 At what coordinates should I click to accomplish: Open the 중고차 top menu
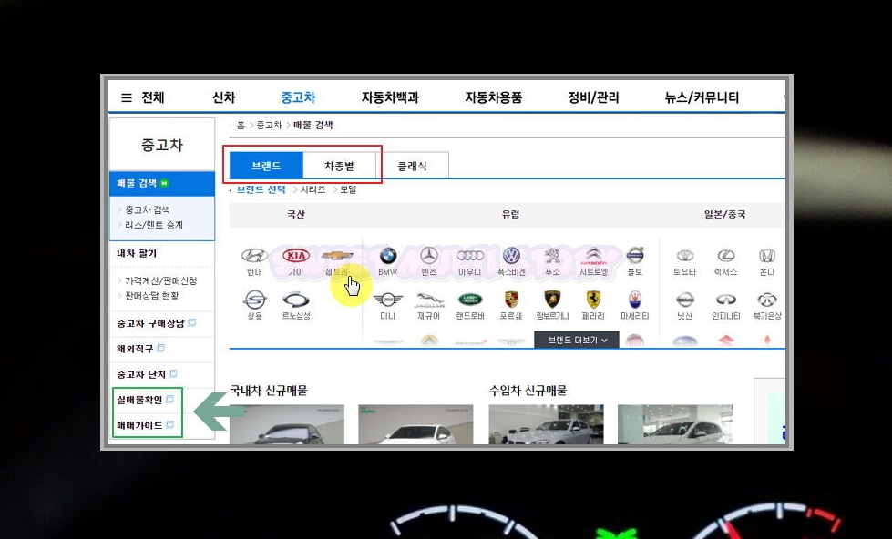click(298, 97)
